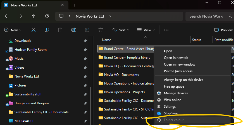The width and height of the screenshot is (243, 130).
Task: Choose Always keep on this device
Action: click(x=184, y=80)
